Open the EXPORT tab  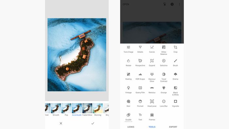click(x=173, y=127)
